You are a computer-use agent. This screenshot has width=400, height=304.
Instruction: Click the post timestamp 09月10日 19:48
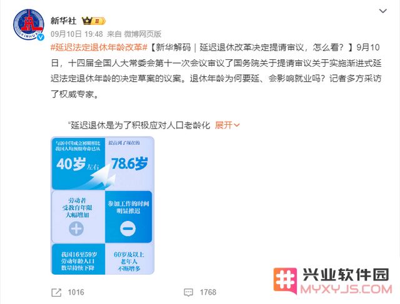76,34
